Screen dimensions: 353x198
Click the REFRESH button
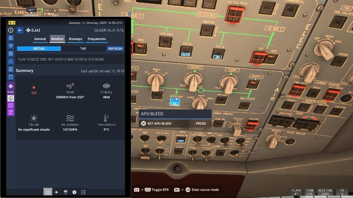pos(115,49)
